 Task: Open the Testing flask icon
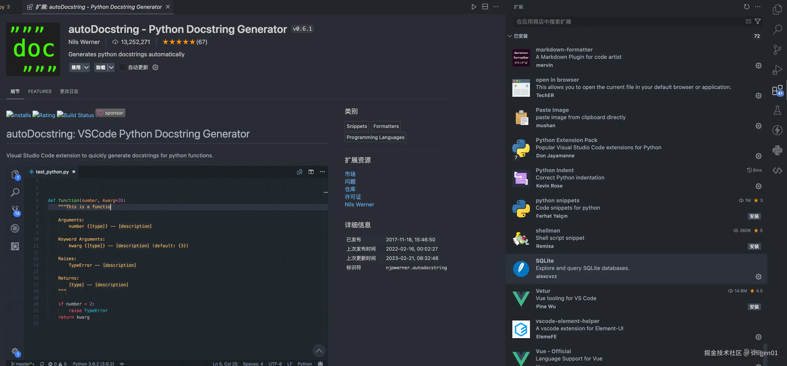777,110
